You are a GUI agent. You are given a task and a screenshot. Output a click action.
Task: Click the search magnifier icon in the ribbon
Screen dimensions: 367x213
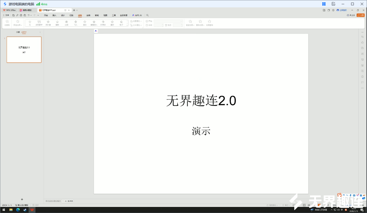[x=148, y=15]
